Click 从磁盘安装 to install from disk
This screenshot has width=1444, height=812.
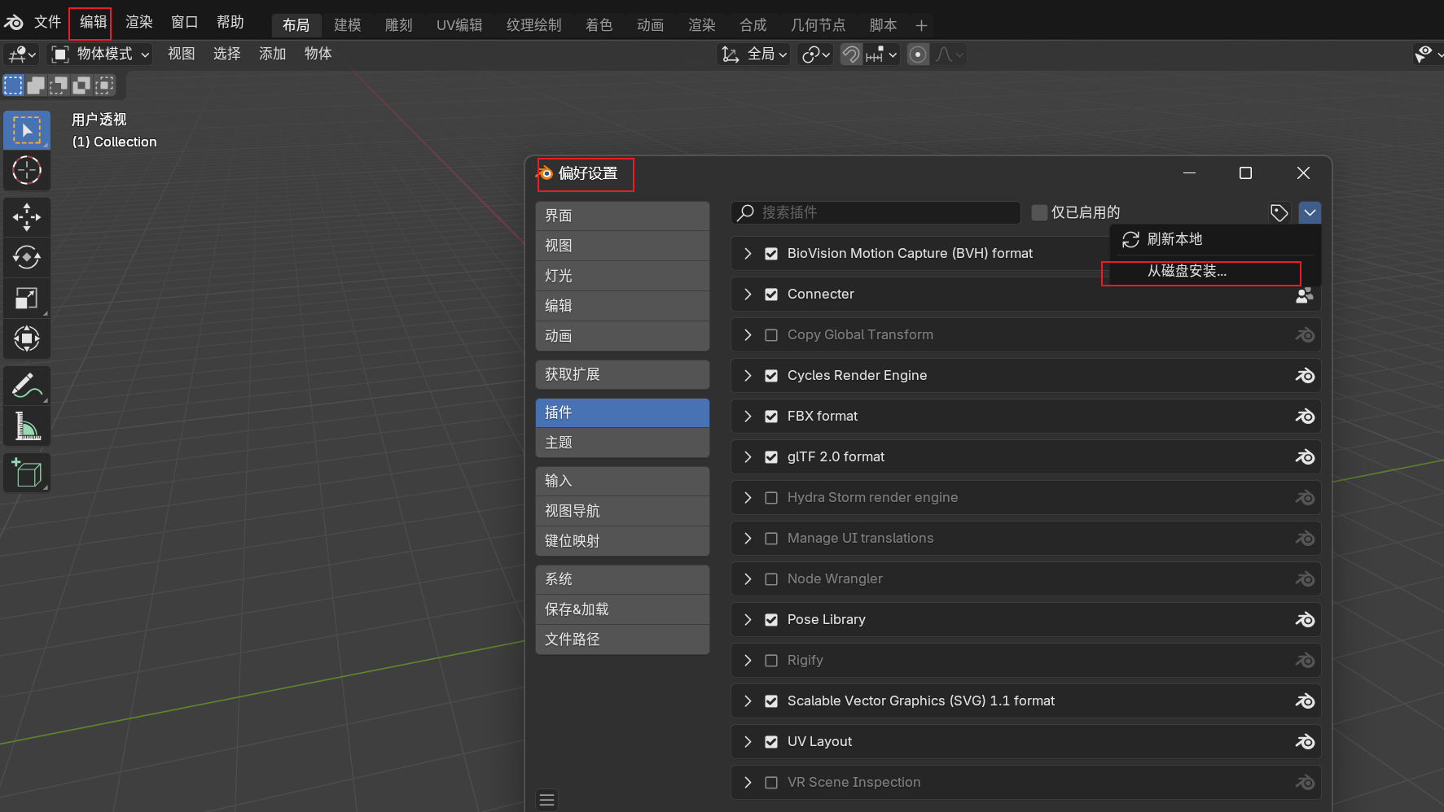coord(1187,271)
